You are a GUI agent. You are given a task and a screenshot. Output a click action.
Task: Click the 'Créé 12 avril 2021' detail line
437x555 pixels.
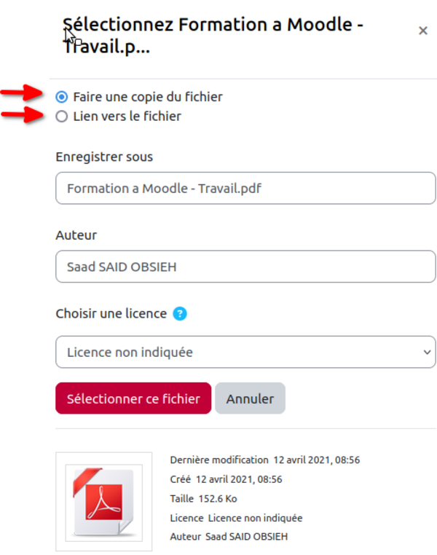click(226, 479)
